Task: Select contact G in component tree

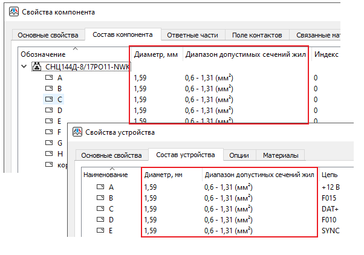Action: click(x=60, y=143)
